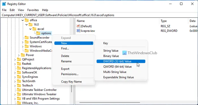Image resolution: width=198 pixels, height=105 pixels.
Task: Click the registry path address bar
Action: click(x=99, y=15)
